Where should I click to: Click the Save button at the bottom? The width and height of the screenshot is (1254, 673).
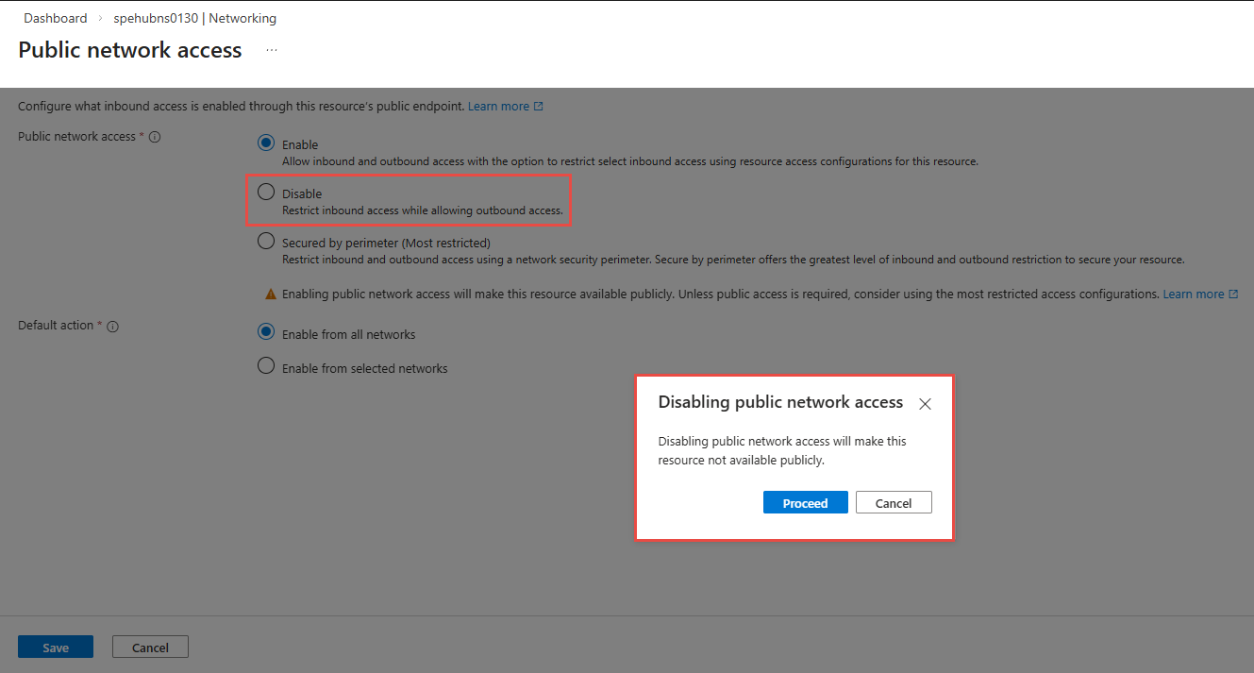click(56, 648)
